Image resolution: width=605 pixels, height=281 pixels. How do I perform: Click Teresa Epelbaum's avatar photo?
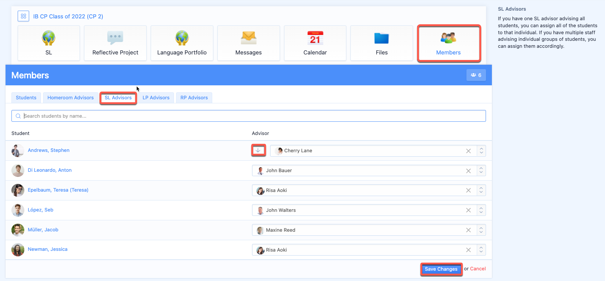tap(18, 190)
